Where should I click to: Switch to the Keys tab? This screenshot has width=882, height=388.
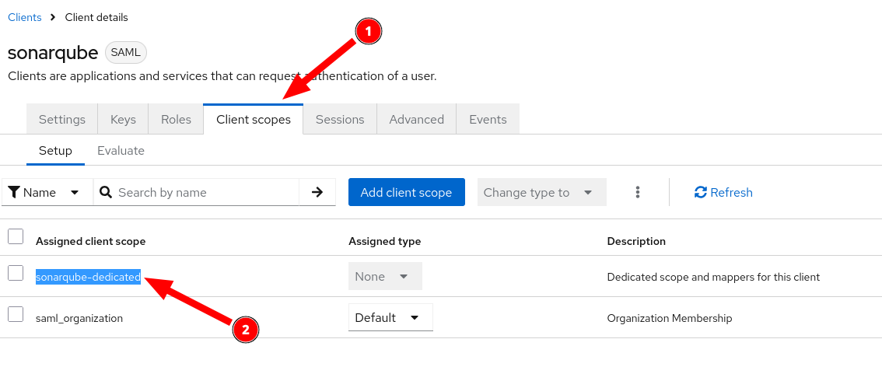[123, 119]
